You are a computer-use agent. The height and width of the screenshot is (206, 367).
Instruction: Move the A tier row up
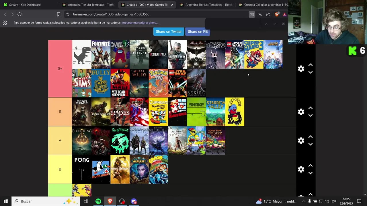311,137
